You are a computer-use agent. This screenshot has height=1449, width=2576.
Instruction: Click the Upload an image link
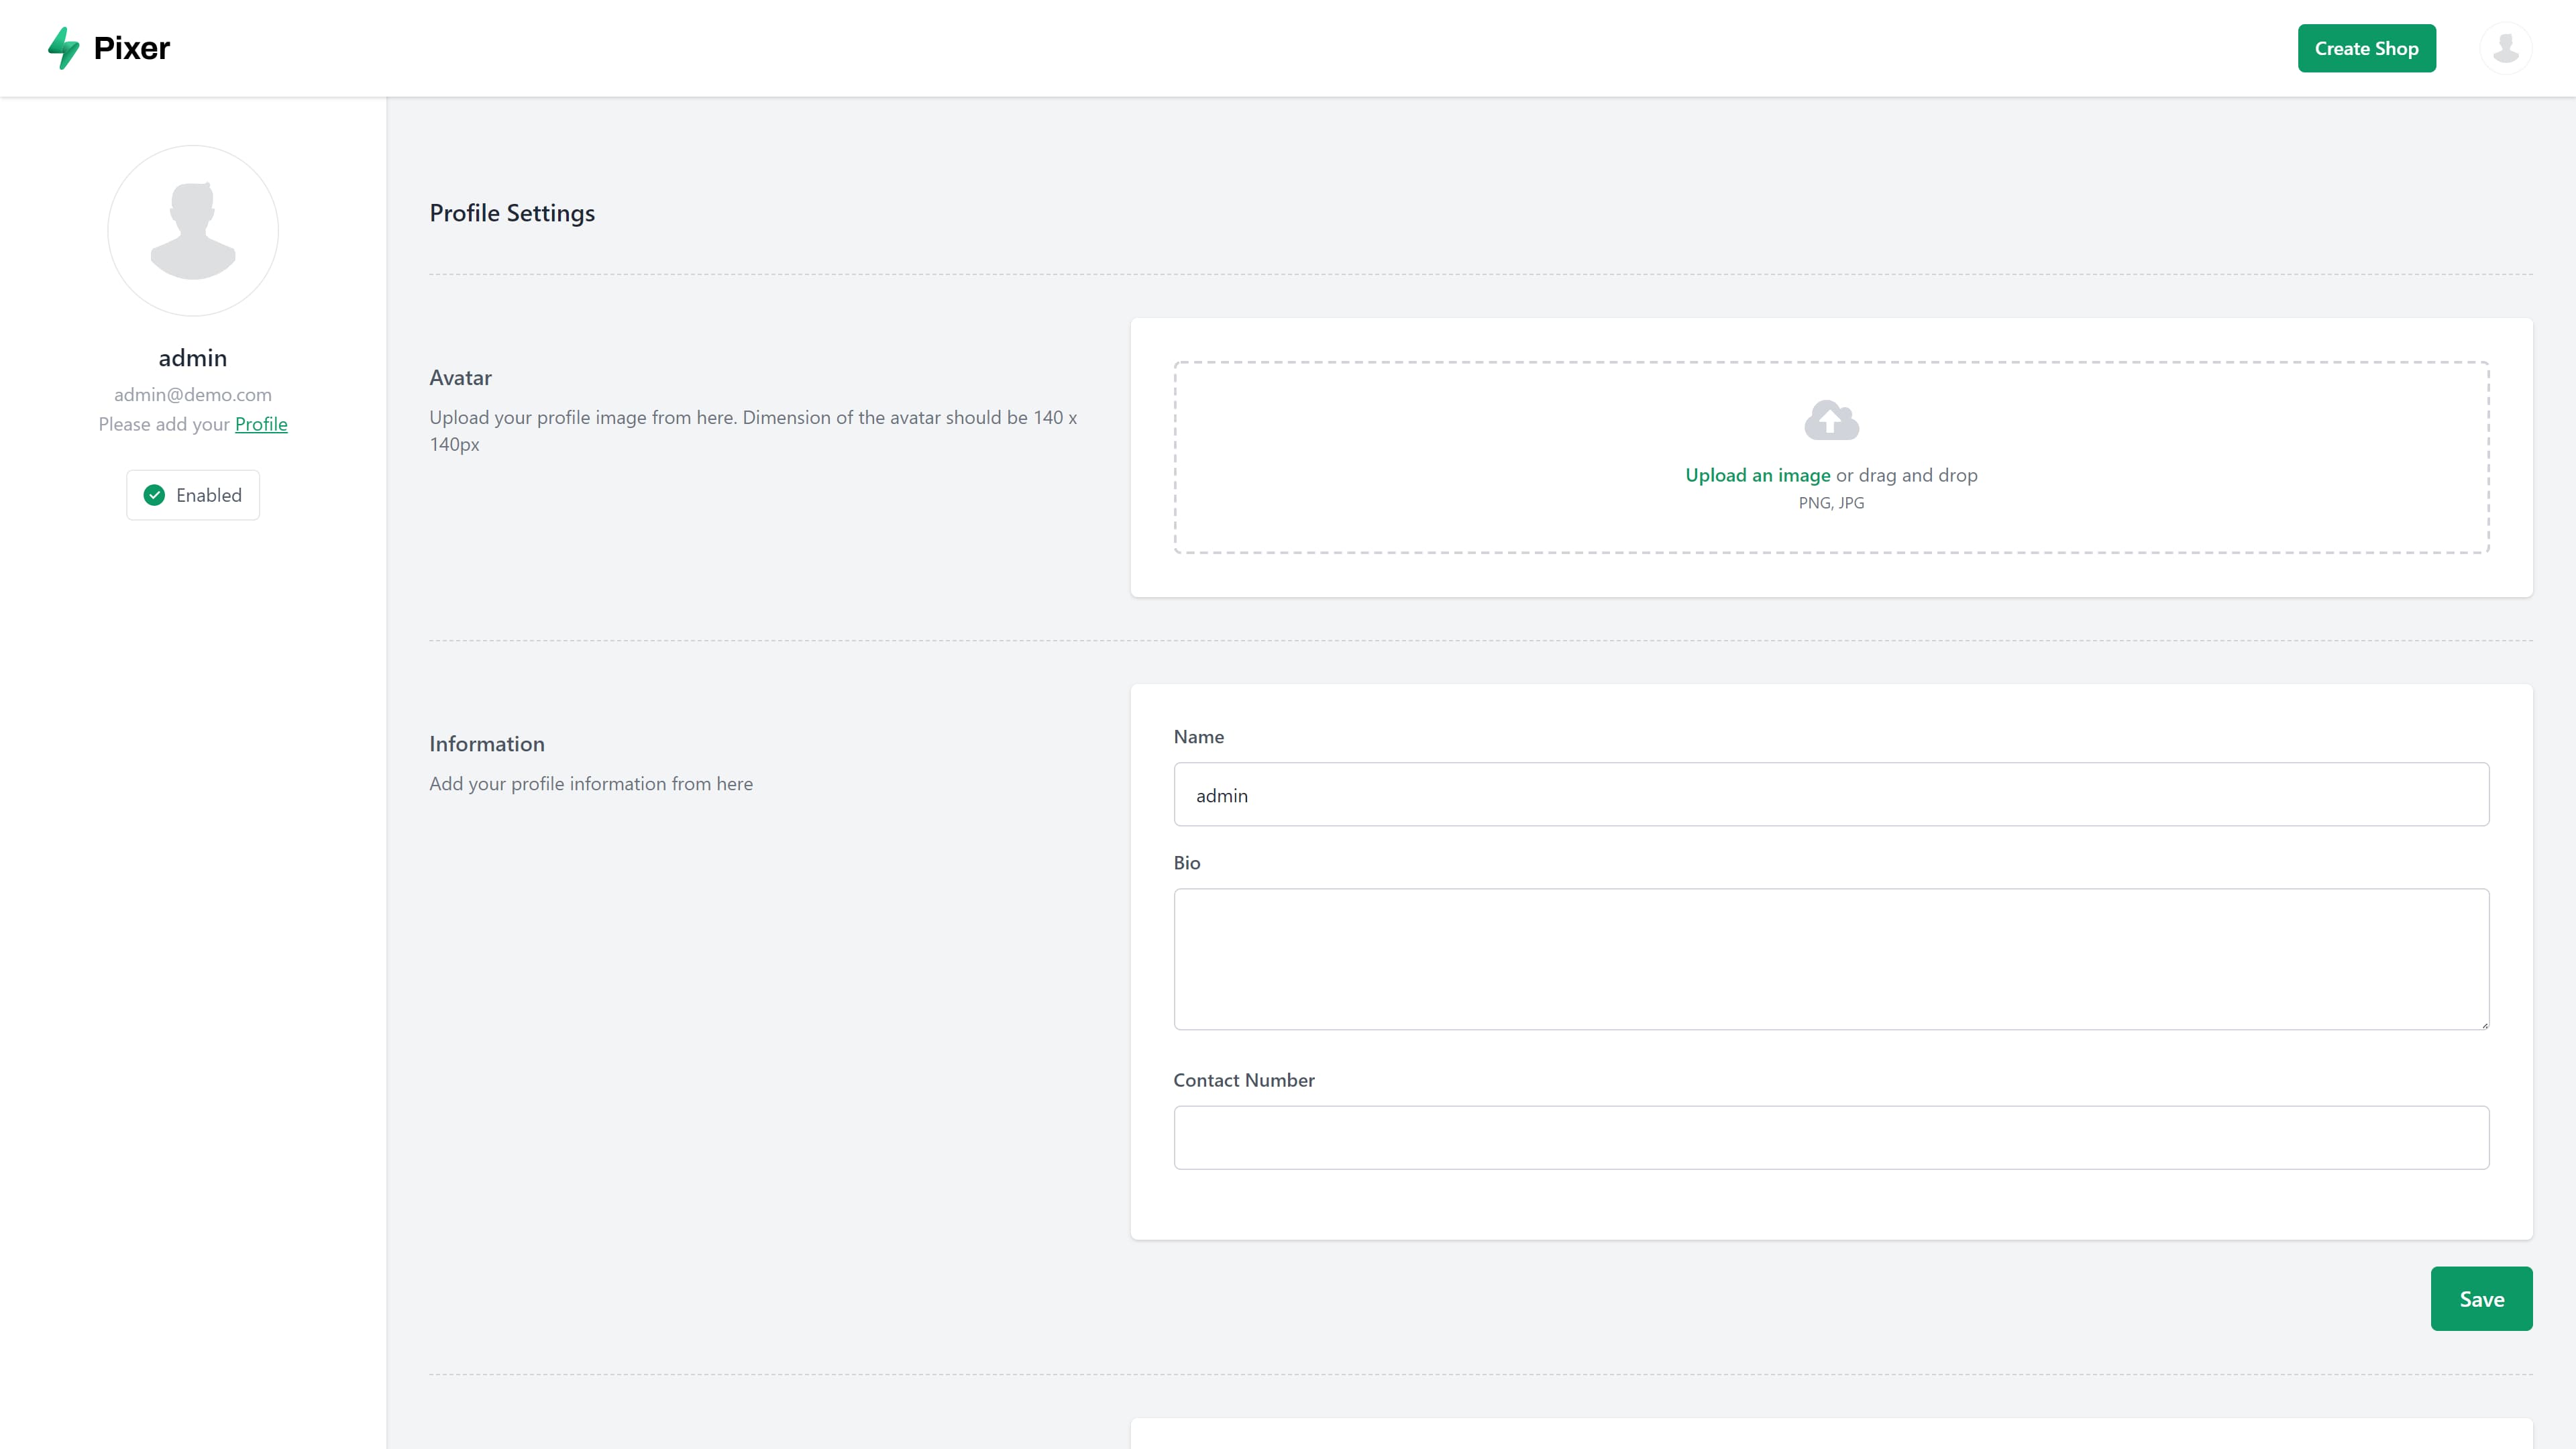[1757, 475]
